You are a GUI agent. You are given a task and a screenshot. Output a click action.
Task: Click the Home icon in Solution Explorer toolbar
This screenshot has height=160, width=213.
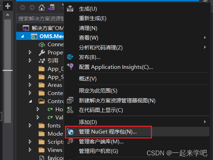point(41,7)
